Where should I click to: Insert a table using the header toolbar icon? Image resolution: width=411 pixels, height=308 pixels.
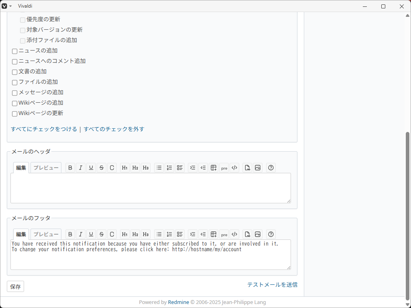point(214,168)
